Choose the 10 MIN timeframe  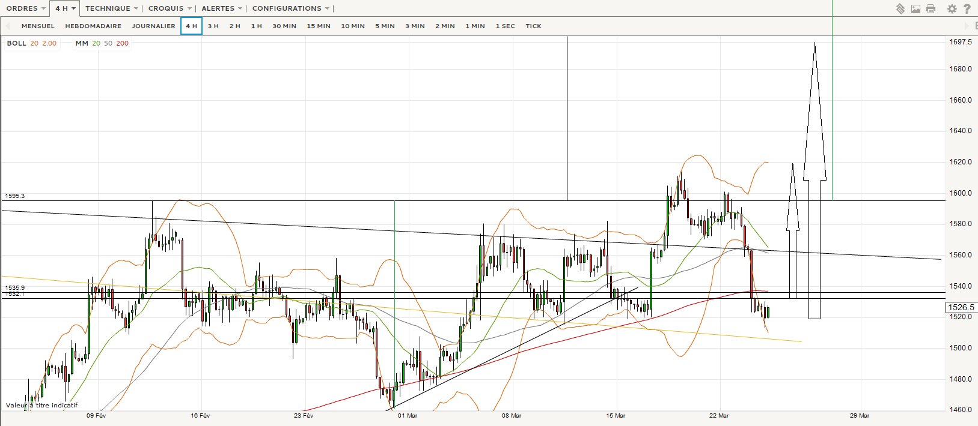coord(353,26)
